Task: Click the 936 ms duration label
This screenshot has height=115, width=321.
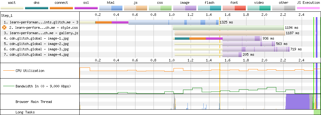Action: tap(268, 38)
